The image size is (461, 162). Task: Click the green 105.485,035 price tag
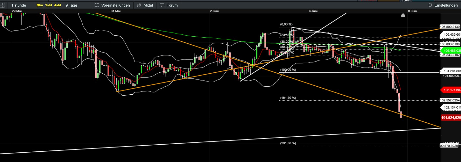coord(451,51)
